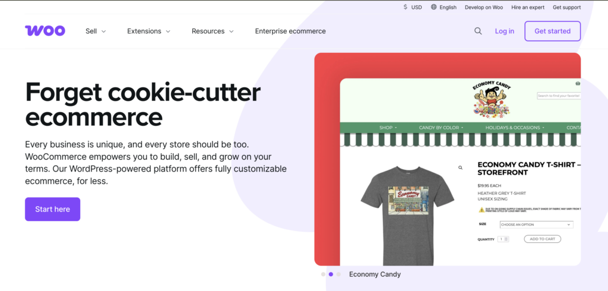Screen dimensions: 608x291
Task: Select English language option
Action: pyautogui.click(x=444, y=7)
